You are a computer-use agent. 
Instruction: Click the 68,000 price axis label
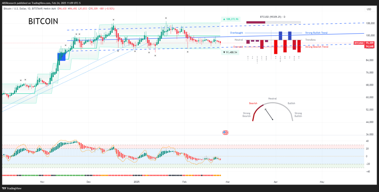coord(370,85)
